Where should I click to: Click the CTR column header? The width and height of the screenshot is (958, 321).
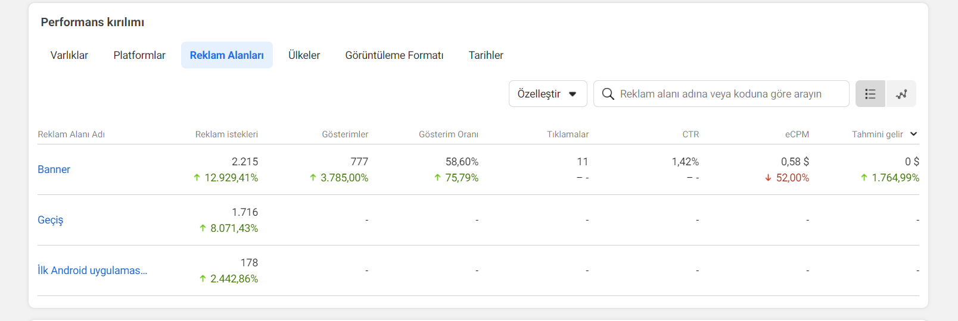coord(690,134)
